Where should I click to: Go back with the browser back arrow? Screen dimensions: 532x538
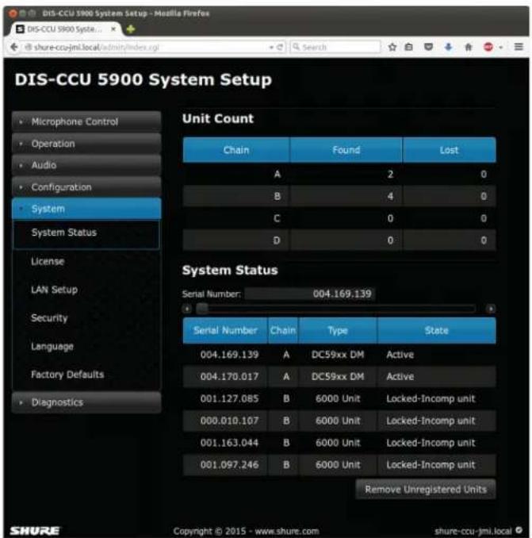tap(14, 47)
